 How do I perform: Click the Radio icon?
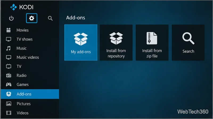tap(9, 75)
